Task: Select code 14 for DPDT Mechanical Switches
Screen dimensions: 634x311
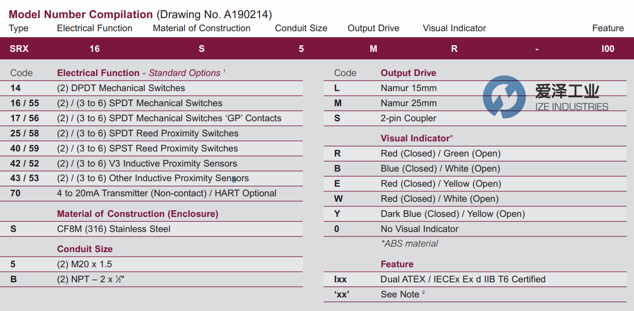Action: (x=15, y=88)
